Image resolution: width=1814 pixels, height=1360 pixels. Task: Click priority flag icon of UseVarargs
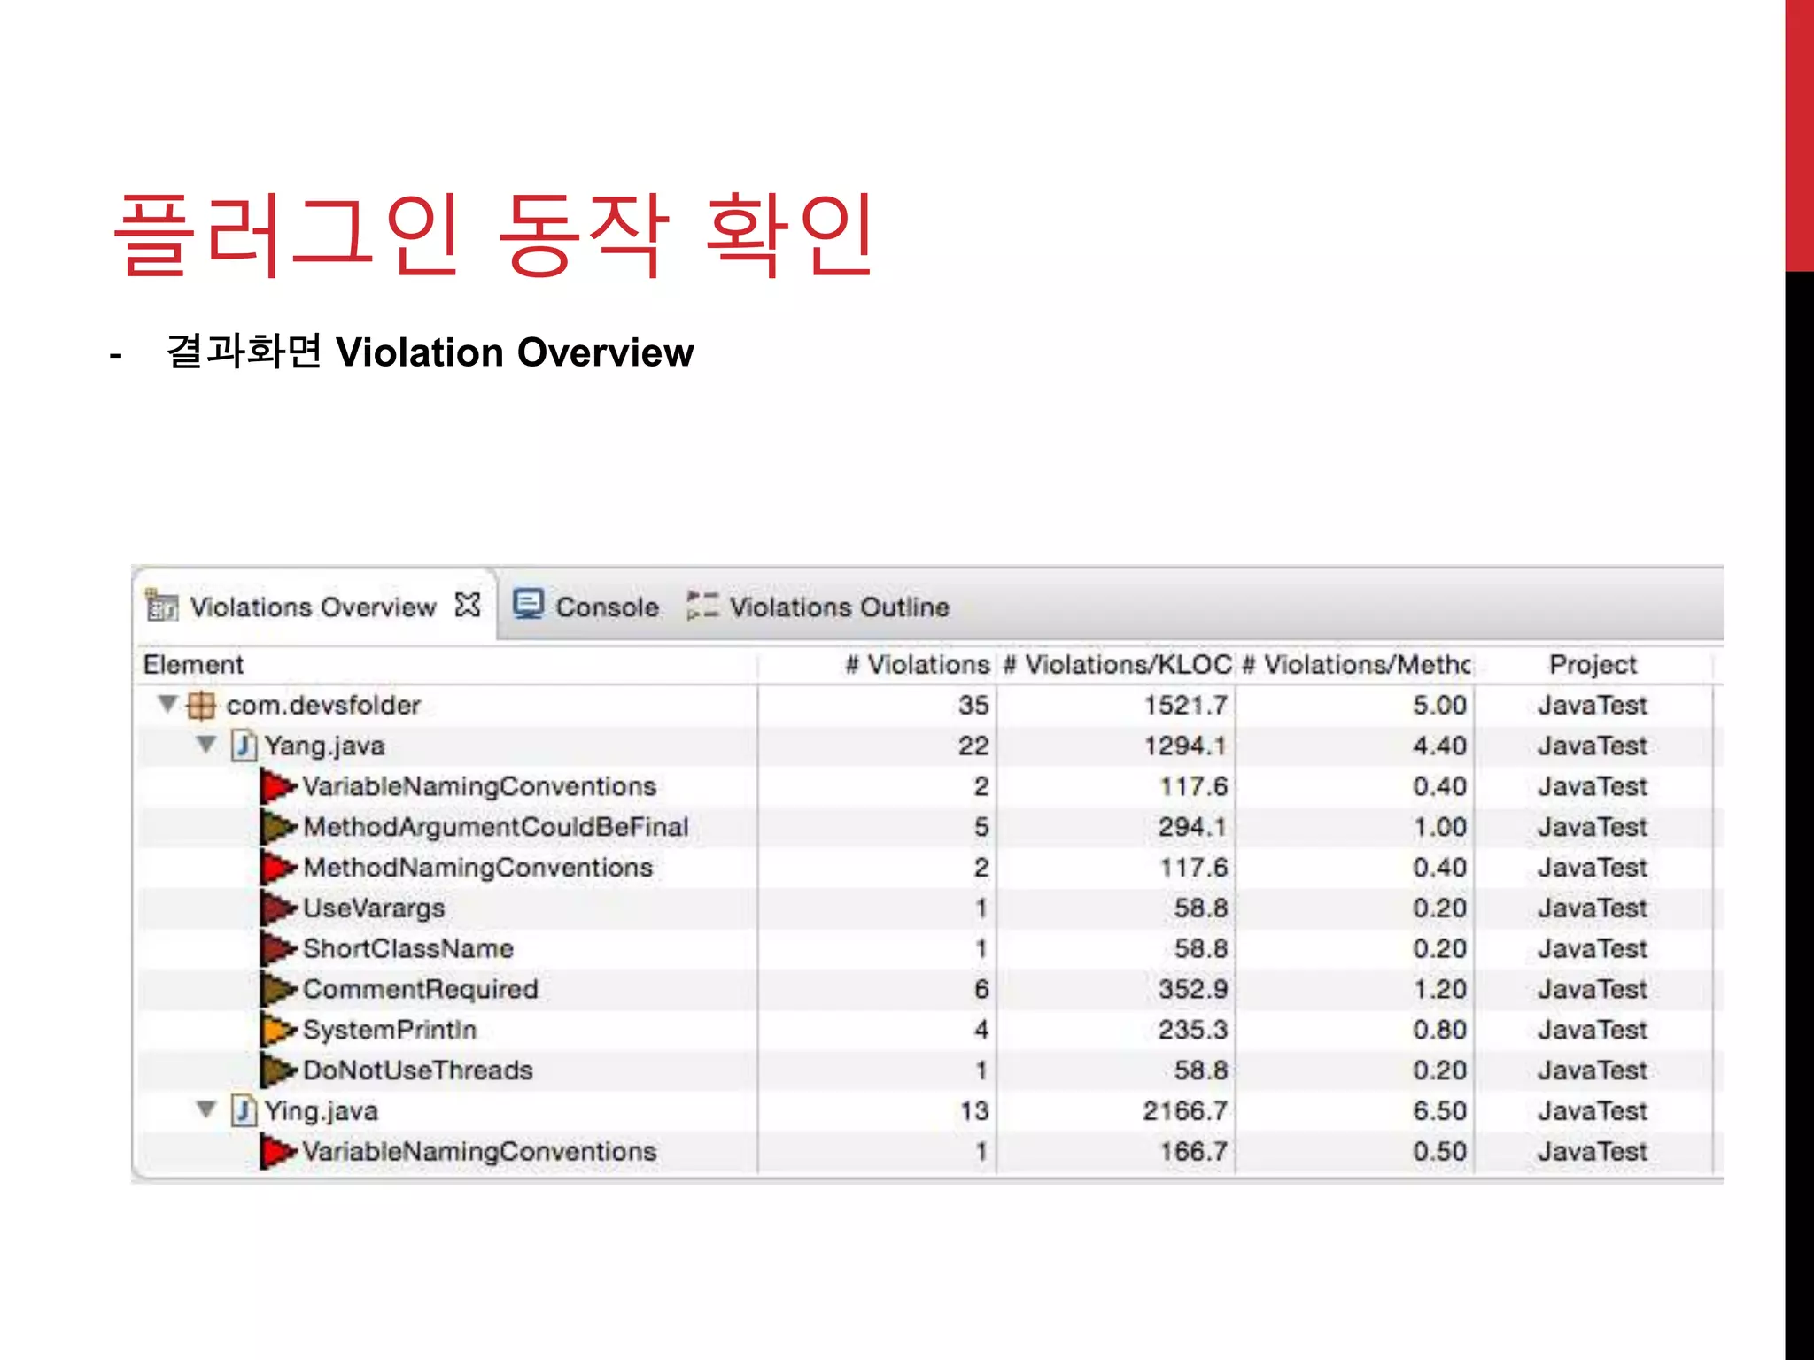[x=277, y=908]
